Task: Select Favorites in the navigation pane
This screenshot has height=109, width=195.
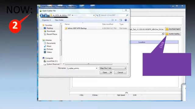Action: pos(48,25)
